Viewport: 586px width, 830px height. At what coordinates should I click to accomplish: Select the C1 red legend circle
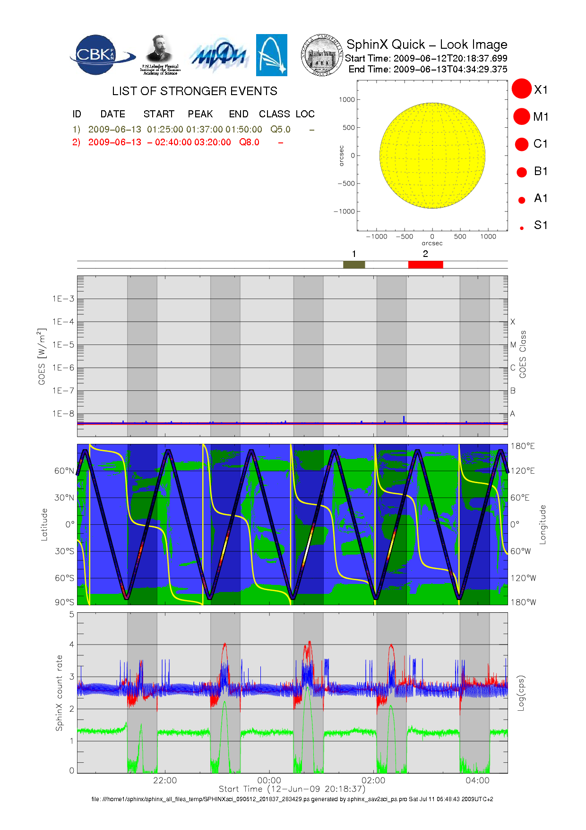[x=522, y=144]
